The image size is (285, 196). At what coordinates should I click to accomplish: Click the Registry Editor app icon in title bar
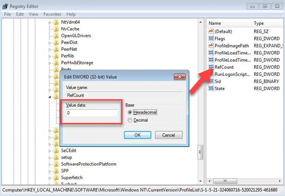(x=5, y=6)
